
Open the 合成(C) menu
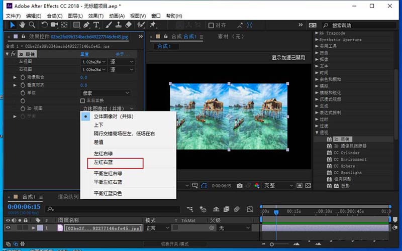pyautogui.click(x=55, y=16)
